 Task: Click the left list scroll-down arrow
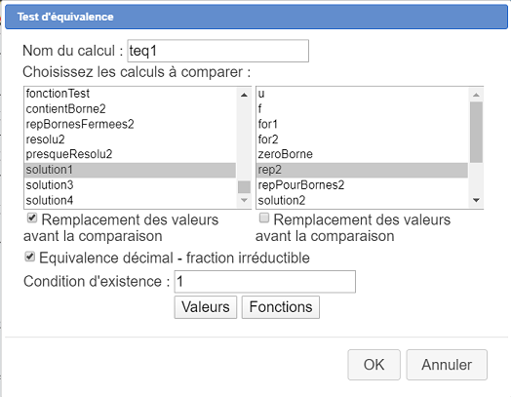coord(244,200)
